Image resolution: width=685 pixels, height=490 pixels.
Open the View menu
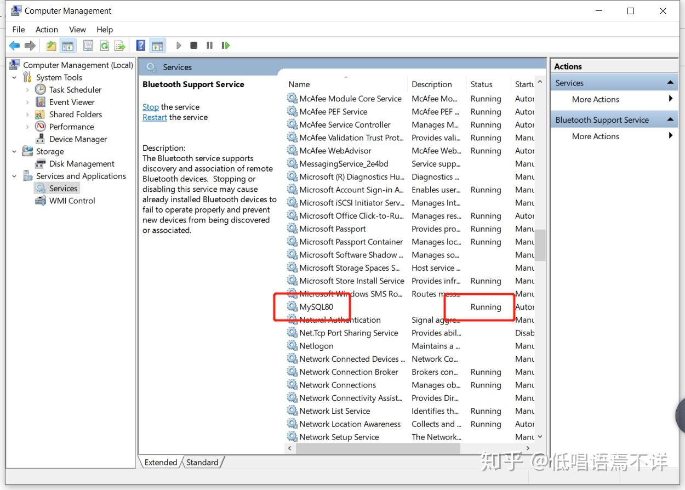click(x=77, y=29)
